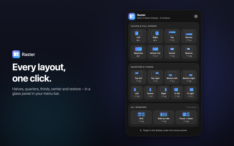234x146 pixels.
Task: Select the Almost full layout
Action: point(155,52)
